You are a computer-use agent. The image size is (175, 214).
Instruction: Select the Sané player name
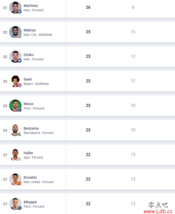point(28,79)
